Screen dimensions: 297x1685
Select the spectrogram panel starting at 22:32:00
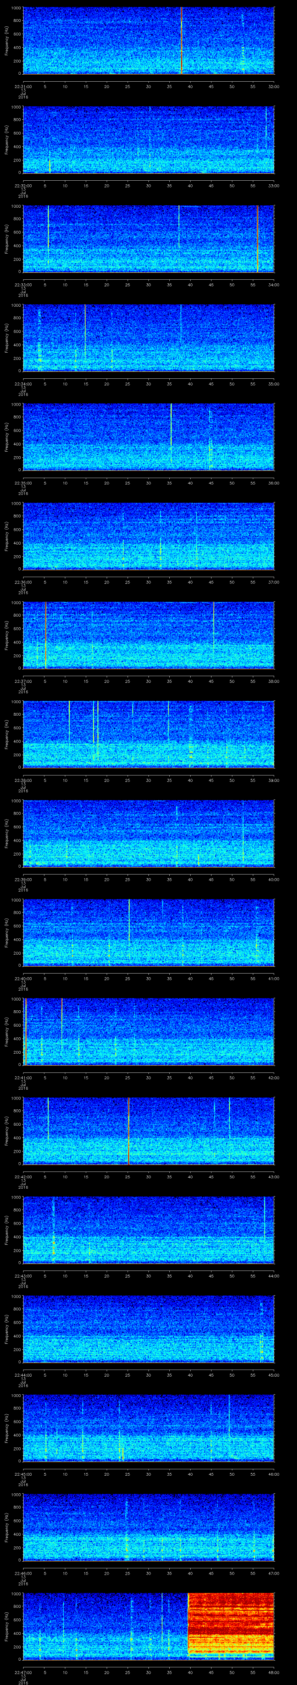148,140
